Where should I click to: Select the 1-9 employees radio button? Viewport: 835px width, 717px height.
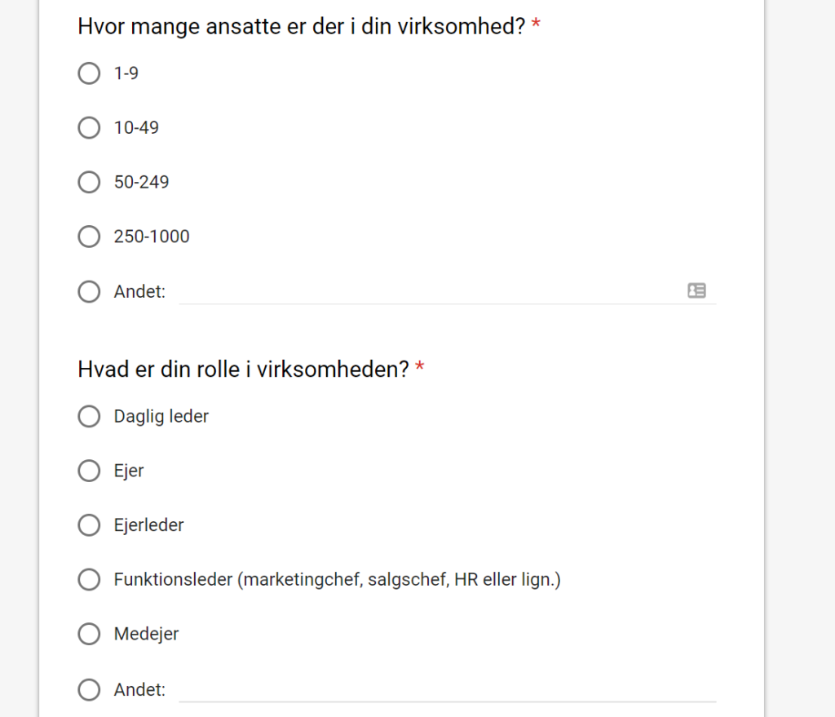[89, 73]
